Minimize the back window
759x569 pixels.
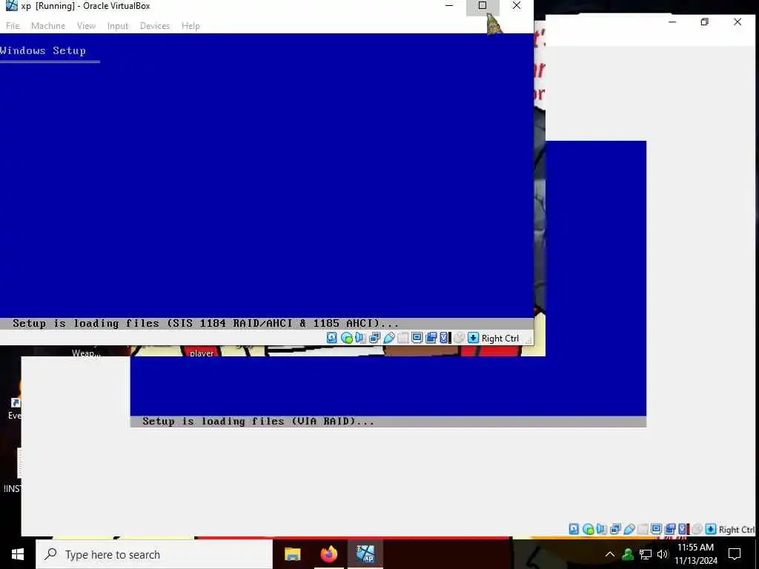[672, 21]
